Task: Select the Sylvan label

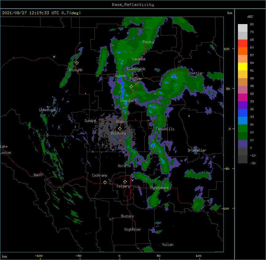Action: coord(120,76)
